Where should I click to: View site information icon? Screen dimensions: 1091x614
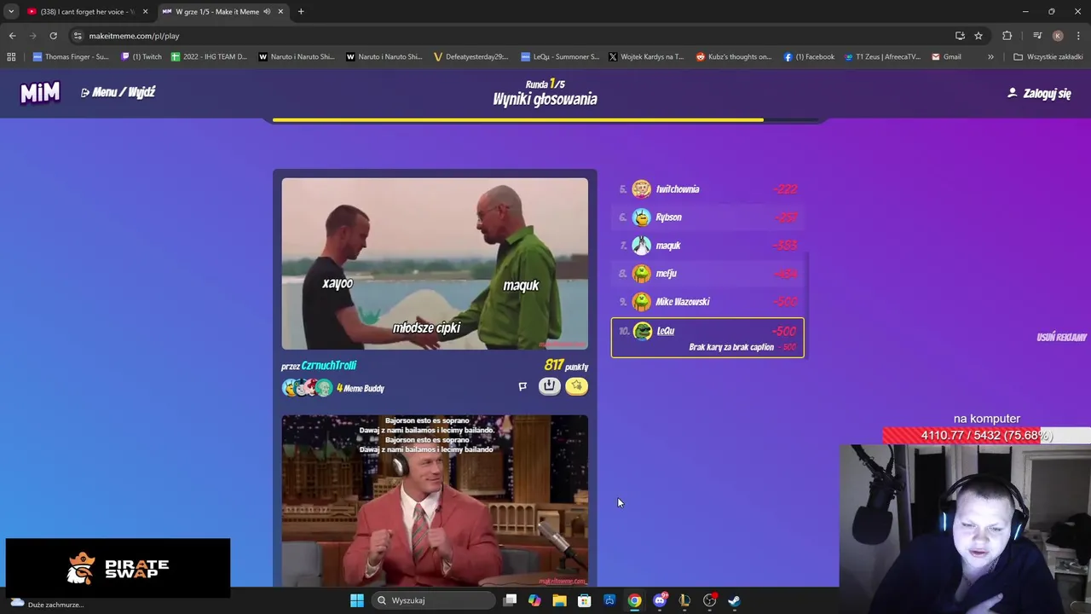pos(78,36)
